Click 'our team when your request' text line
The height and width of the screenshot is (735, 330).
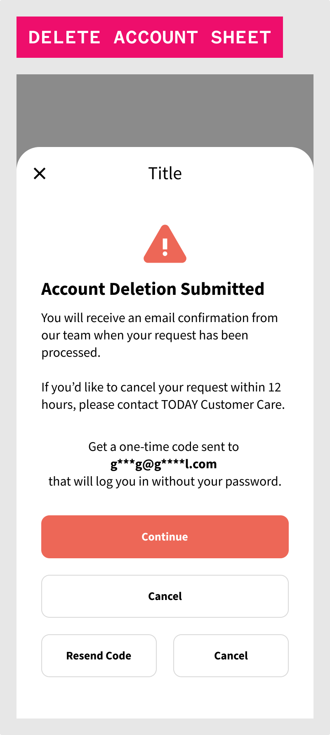[x=144, y=335]
